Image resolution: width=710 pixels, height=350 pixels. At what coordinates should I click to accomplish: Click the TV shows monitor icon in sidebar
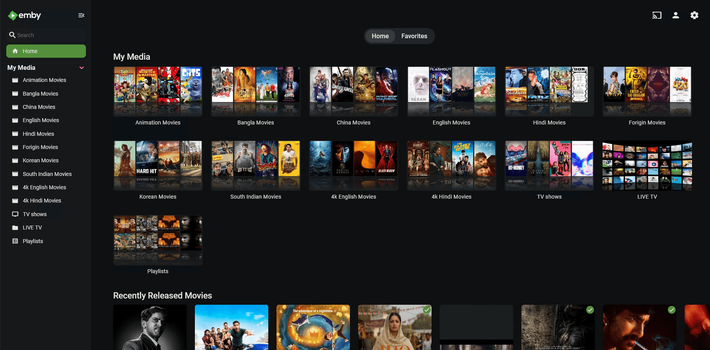15,214
